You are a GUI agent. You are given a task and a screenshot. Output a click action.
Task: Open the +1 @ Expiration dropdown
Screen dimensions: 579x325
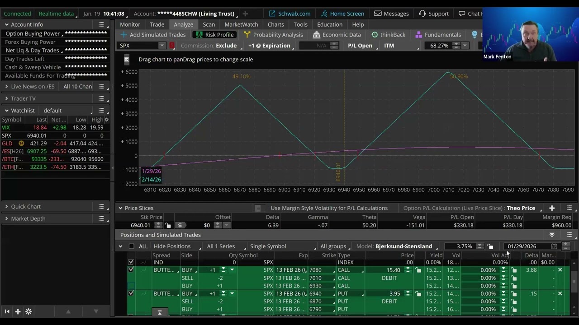pos(270,46)
